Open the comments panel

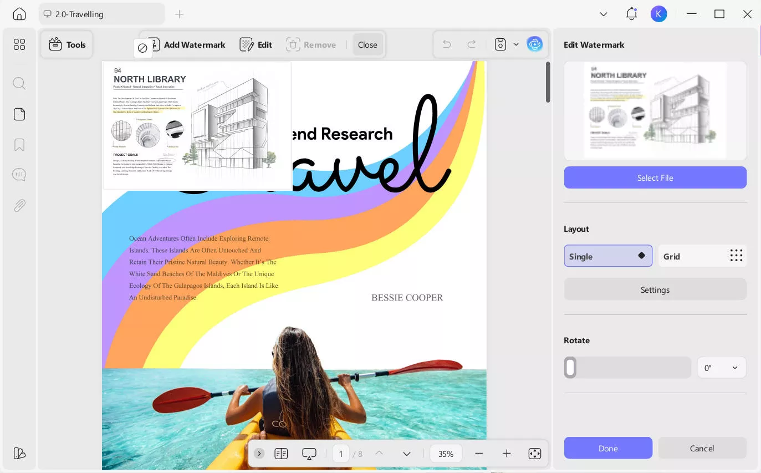(19, 174)
